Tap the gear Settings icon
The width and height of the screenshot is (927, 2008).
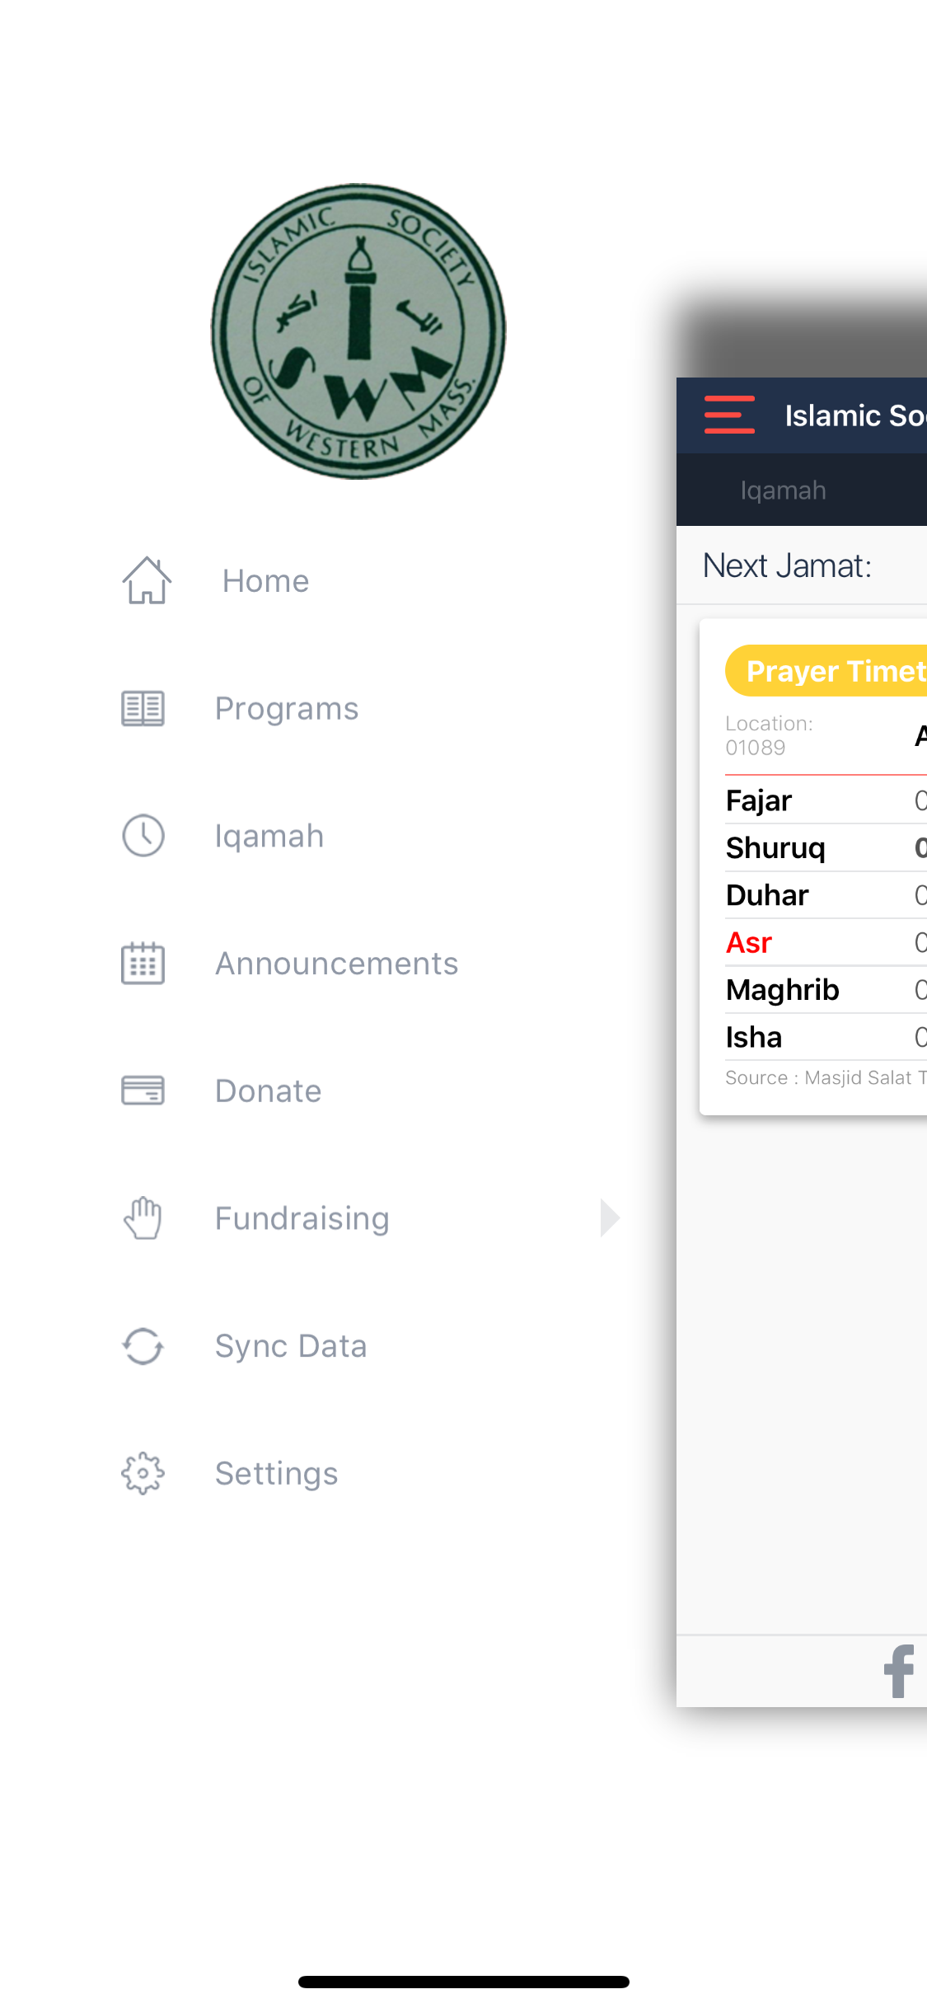click(x=143, y=1473)
